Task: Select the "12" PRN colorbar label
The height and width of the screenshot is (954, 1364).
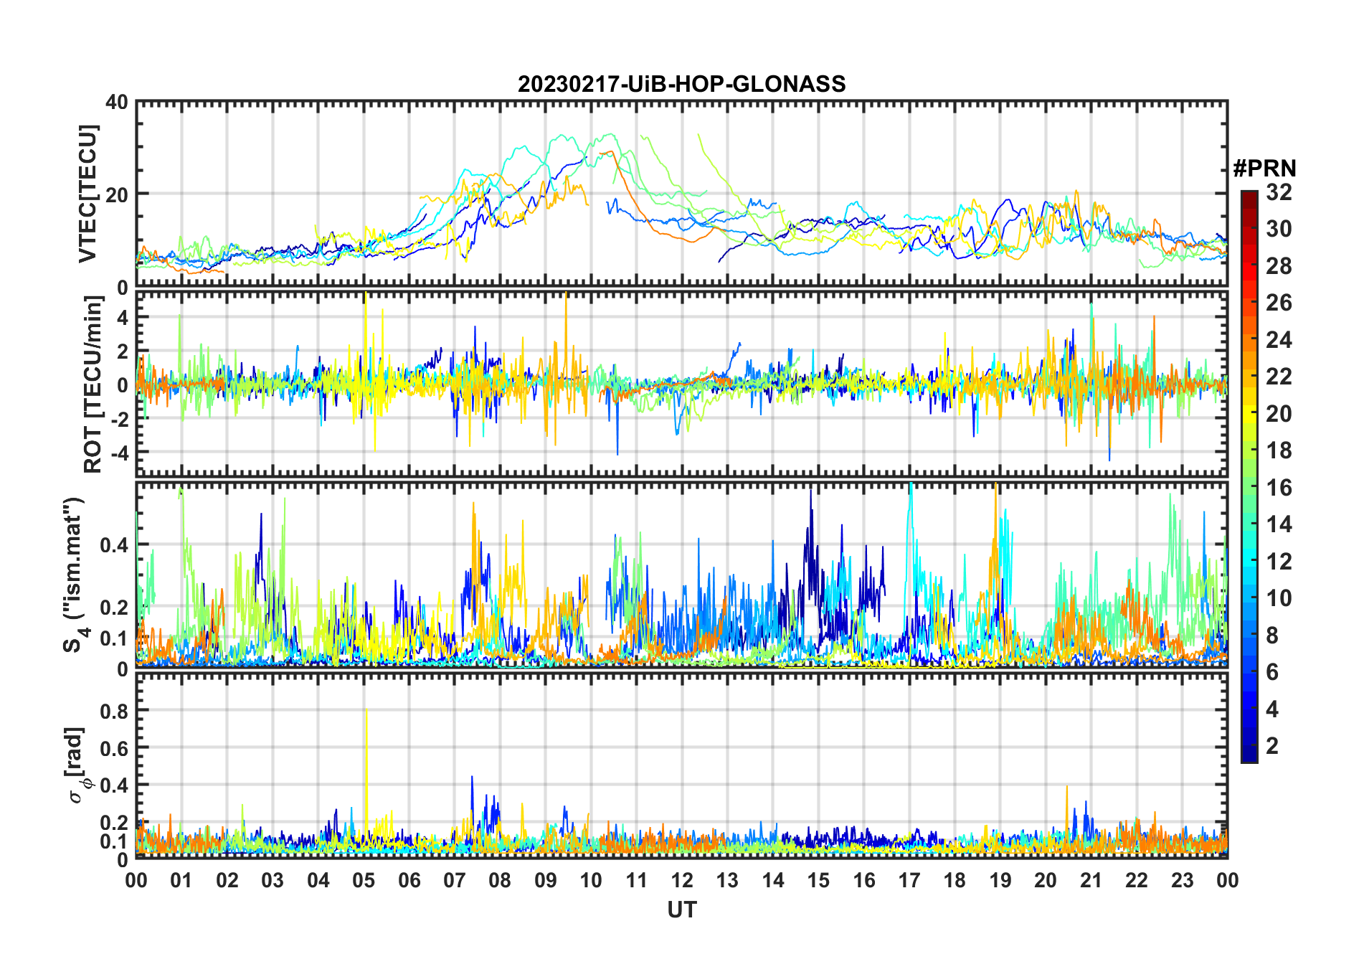Action: (1279, 562)
